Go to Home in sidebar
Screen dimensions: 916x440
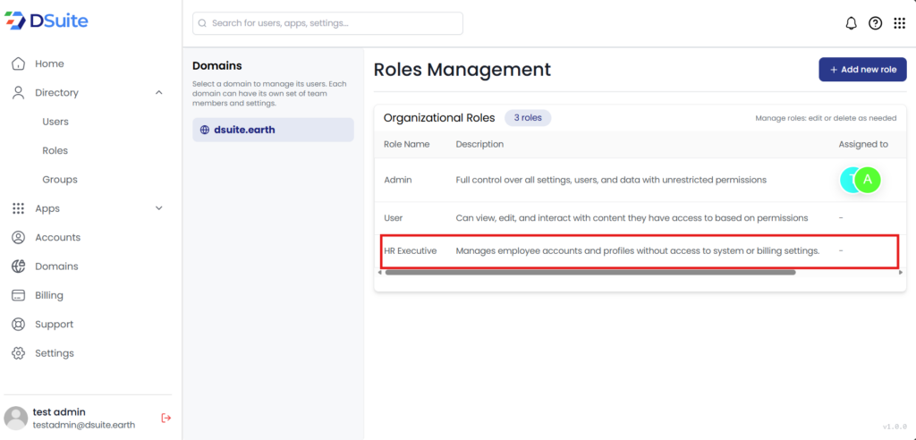click(x=49, y=63)
